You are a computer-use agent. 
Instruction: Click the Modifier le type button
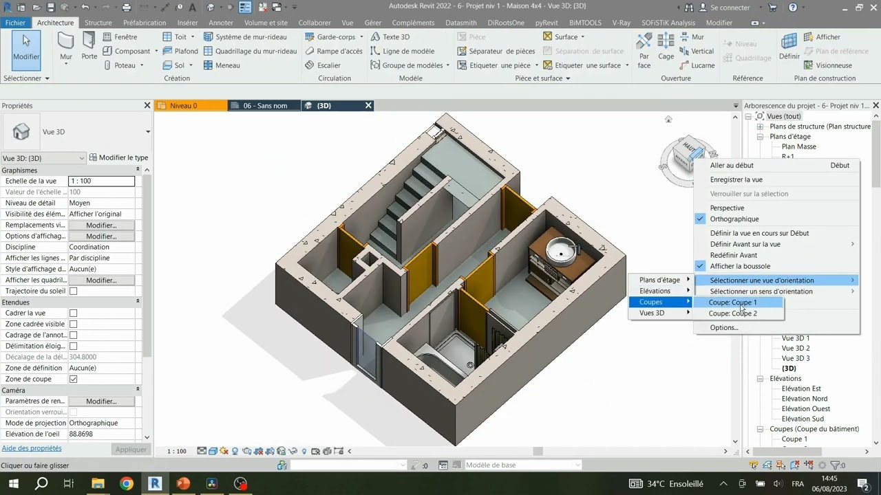pyautogui.click(x=118, y=157)
